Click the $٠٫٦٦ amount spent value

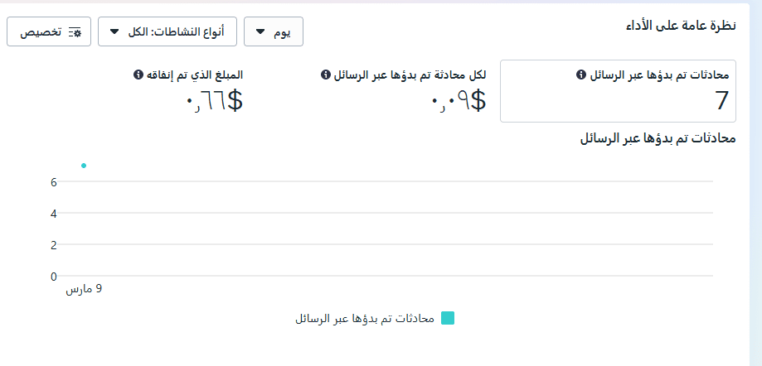tap(214, 102)
